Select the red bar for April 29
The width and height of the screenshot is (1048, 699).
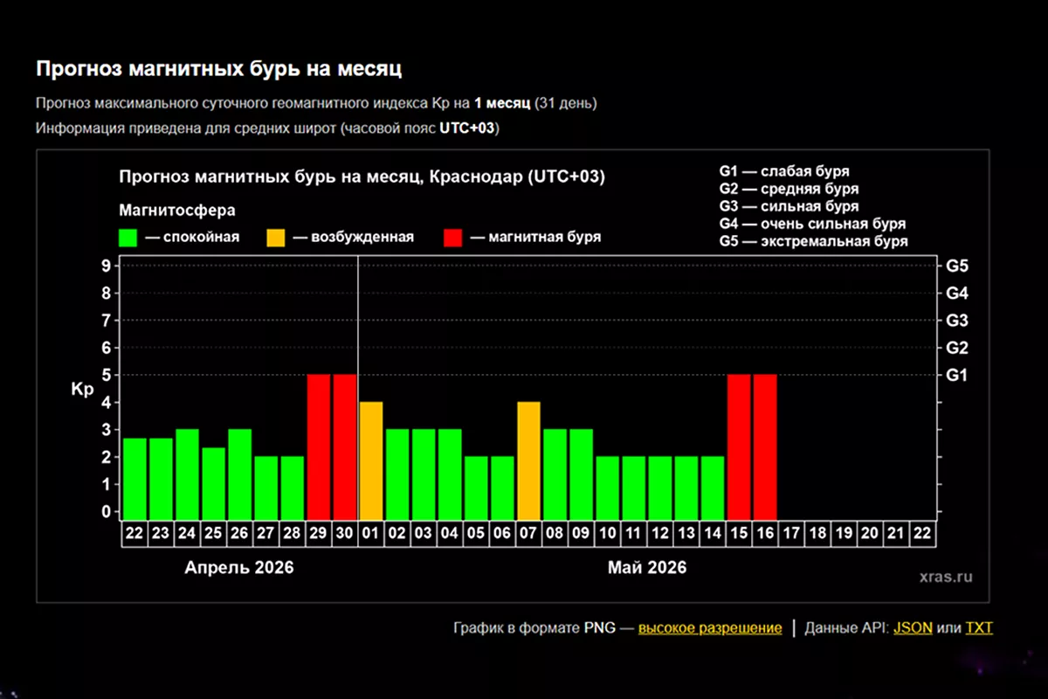(x=319, y=446)
